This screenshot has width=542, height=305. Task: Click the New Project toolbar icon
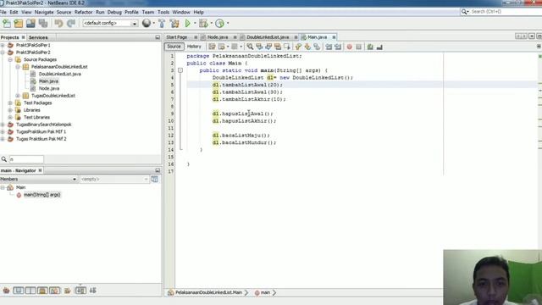[x=19, y=23]
